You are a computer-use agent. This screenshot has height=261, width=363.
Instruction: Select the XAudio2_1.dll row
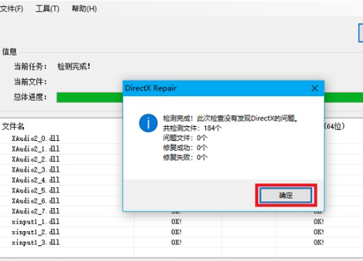coord(35,148)
